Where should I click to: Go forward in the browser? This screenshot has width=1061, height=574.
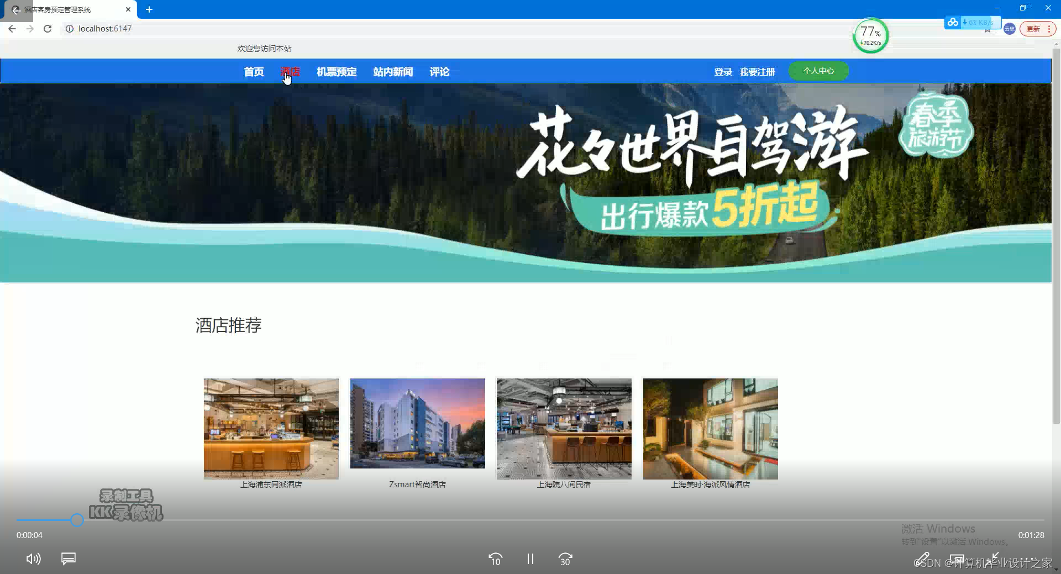click(x=30, y=29)
